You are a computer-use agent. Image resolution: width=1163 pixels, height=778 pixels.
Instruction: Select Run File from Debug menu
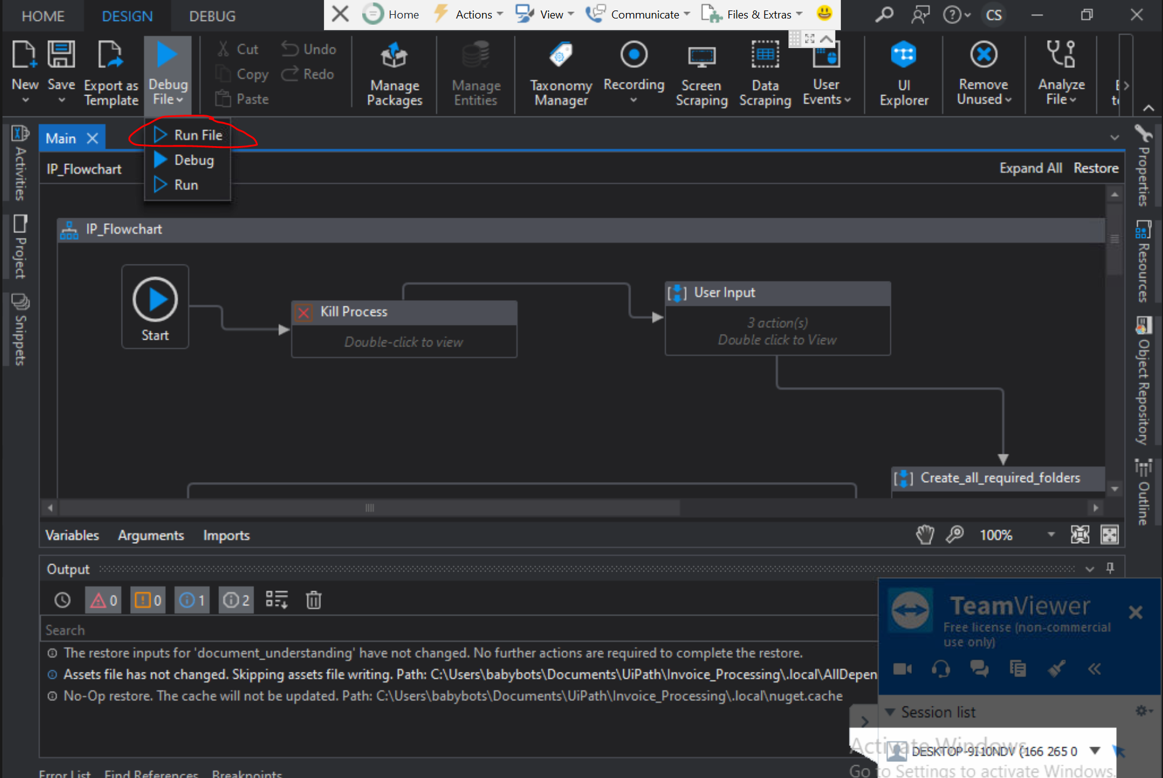coord(197,135)
